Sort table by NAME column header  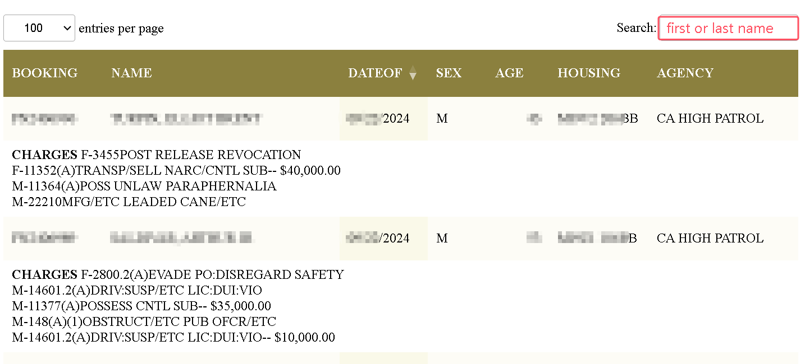coord(131,73)
